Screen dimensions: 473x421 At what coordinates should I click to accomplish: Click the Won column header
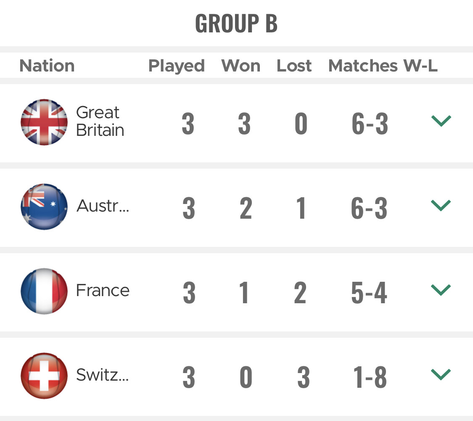coord(241,66)
